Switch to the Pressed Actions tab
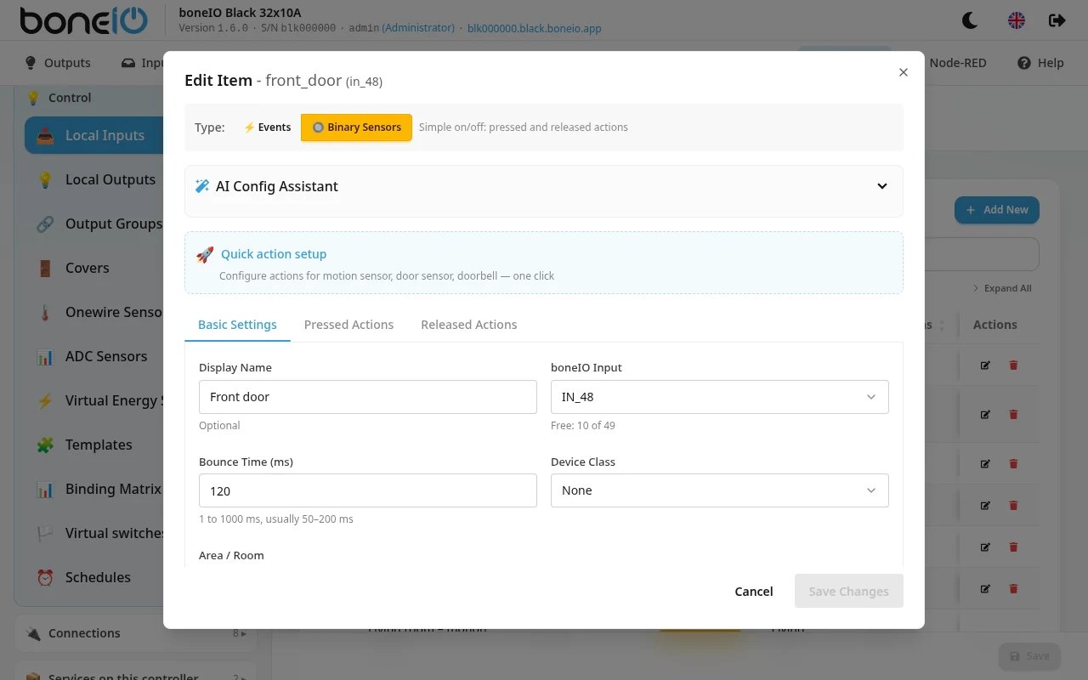 [x=348, y=325]
